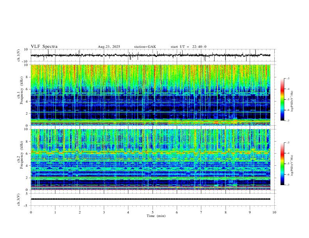Click time axis tick label "7"
Image resolution: width=309 pixels, height=238 pixels.
(201, 212)
